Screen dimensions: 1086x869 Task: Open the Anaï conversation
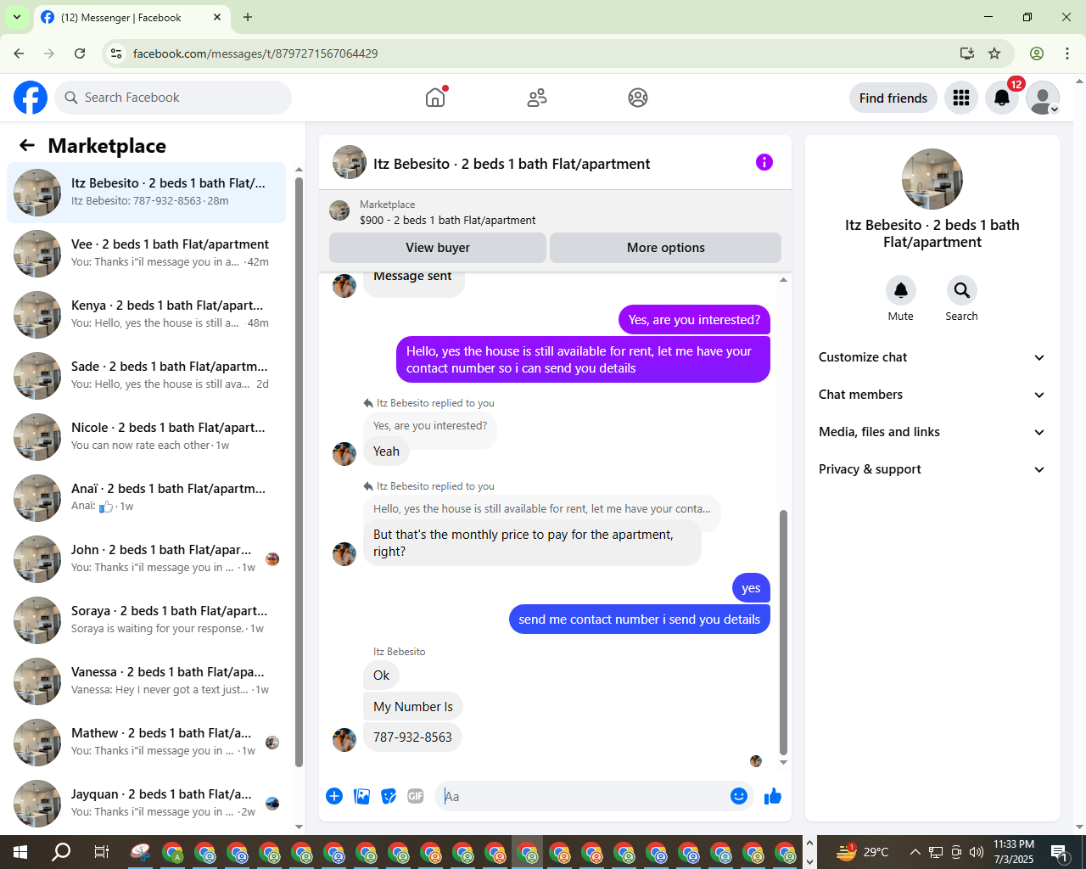click(x=147, y=498)
